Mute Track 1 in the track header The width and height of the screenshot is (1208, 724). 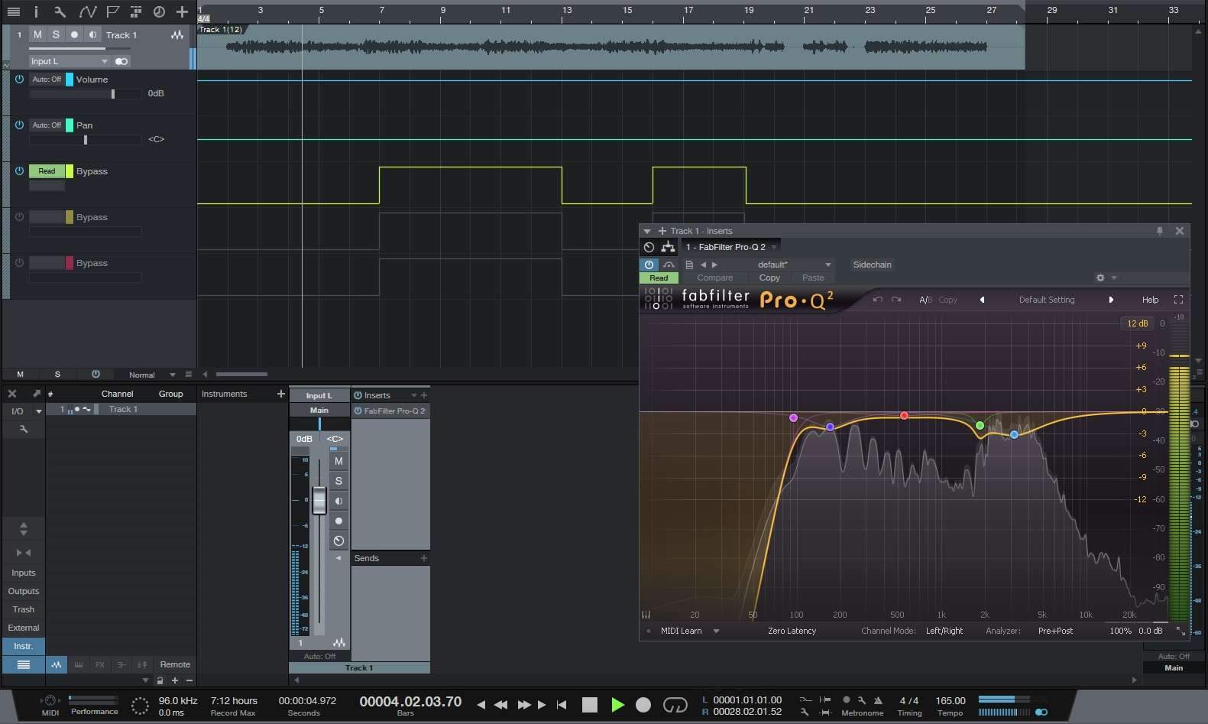37,34
